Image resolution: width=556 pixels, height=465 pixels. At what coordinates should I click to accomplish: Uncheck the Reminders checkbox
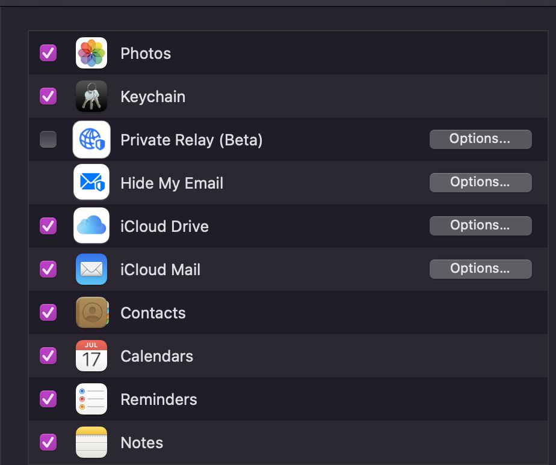click(x=48, y=399)
